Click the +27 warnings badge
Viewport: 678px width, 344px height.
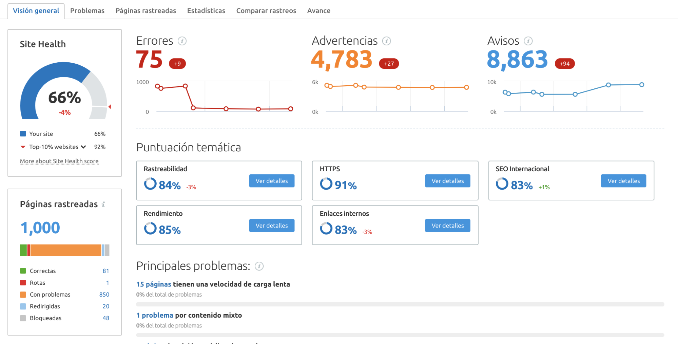(389, 64)
